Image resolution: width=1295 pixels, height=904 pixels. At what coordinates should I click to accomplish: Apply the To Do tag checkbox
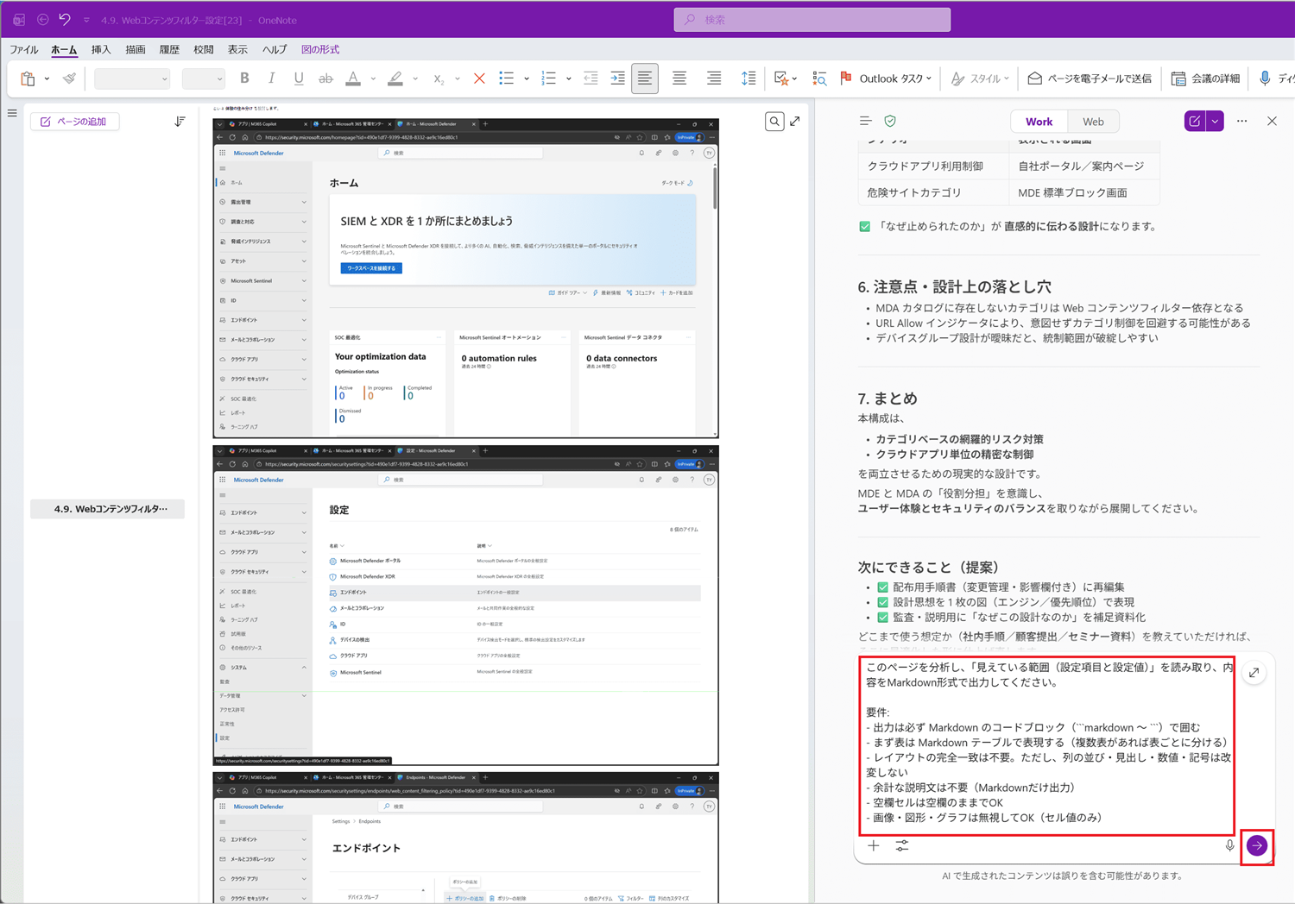[780, 78]
